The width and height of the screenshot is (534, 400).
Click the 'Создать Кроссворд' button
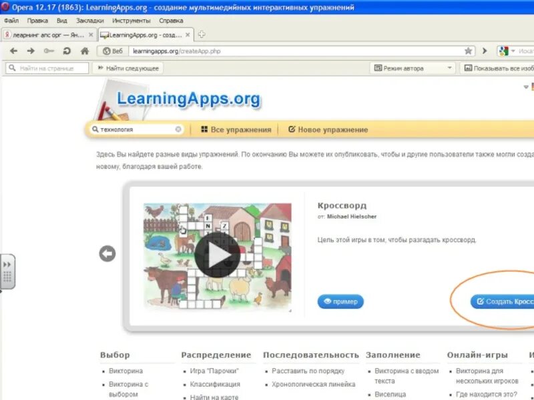(x=503, y=302)
